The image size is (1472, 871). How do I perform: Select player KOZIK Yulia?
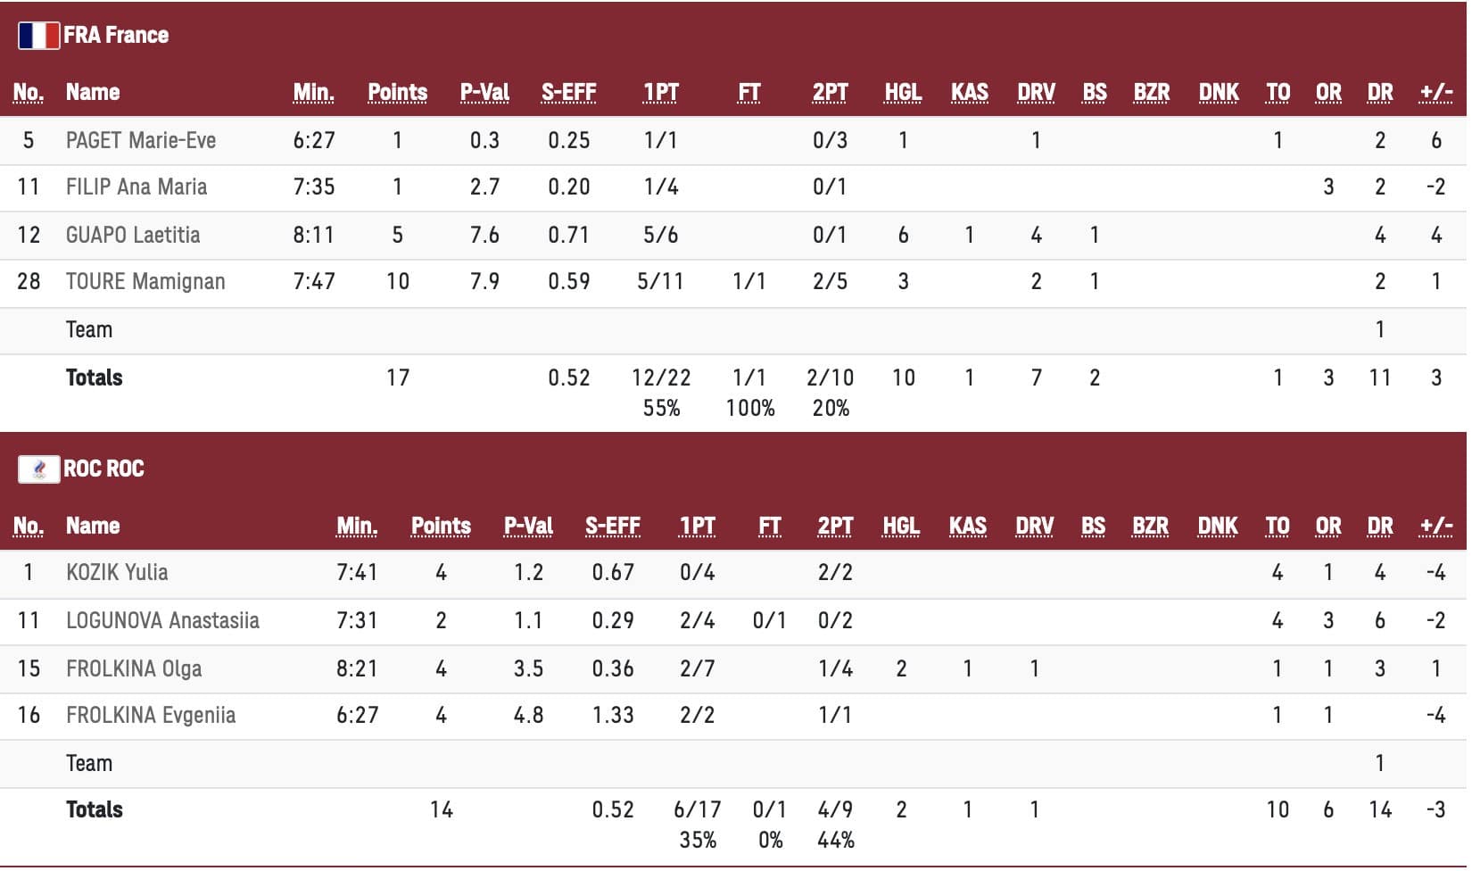point(117,572)
